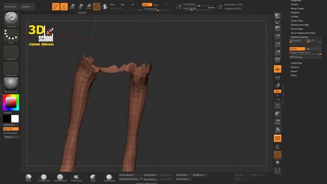Open the Alpha Off selector
327x184 pixels.
pyautogui.click(x=11, y=52)
